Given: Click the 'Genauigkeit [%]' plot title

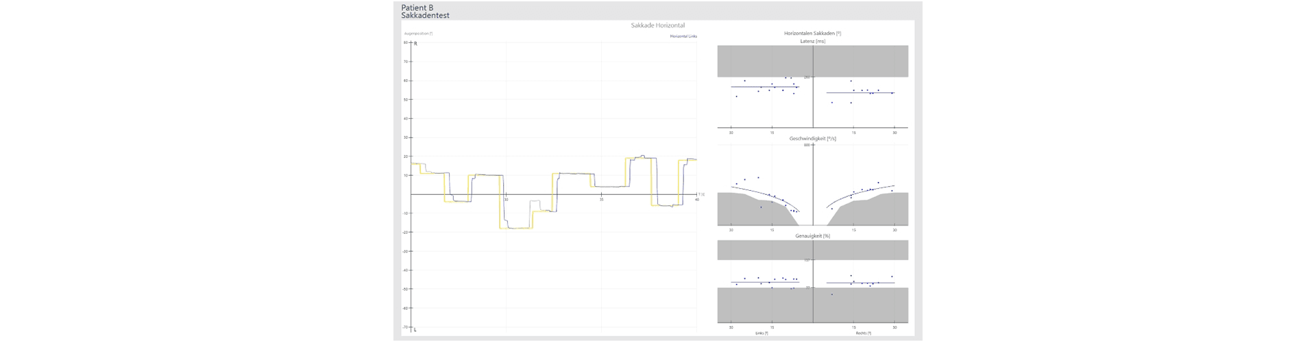Looking at the screenshot, I should (x=812, y=235).
